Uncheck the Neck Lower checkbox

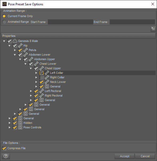(x=42, y=82)
